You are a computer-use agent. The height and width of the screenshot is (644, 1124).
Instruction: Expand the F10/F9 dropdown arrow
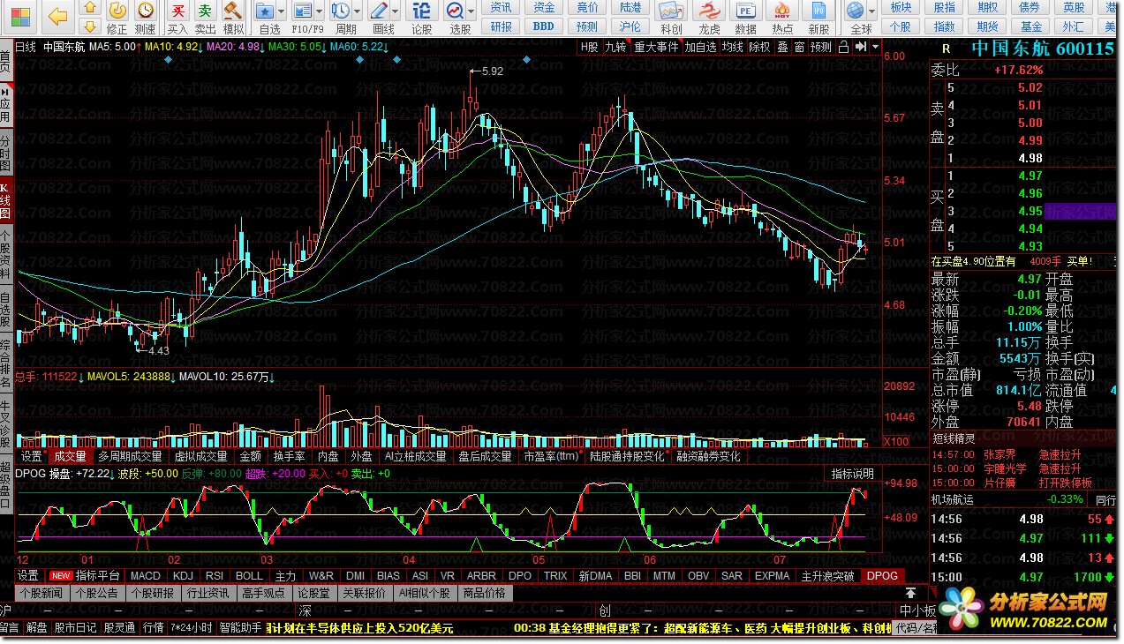tap(321, 11)
